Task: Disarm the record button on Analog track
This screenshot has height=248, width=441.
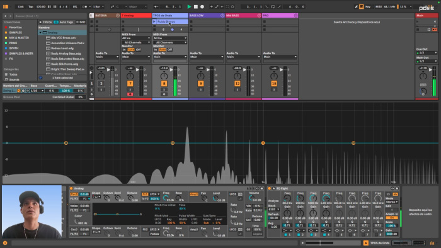Action: pyautogui.click(x=130, y=94)
